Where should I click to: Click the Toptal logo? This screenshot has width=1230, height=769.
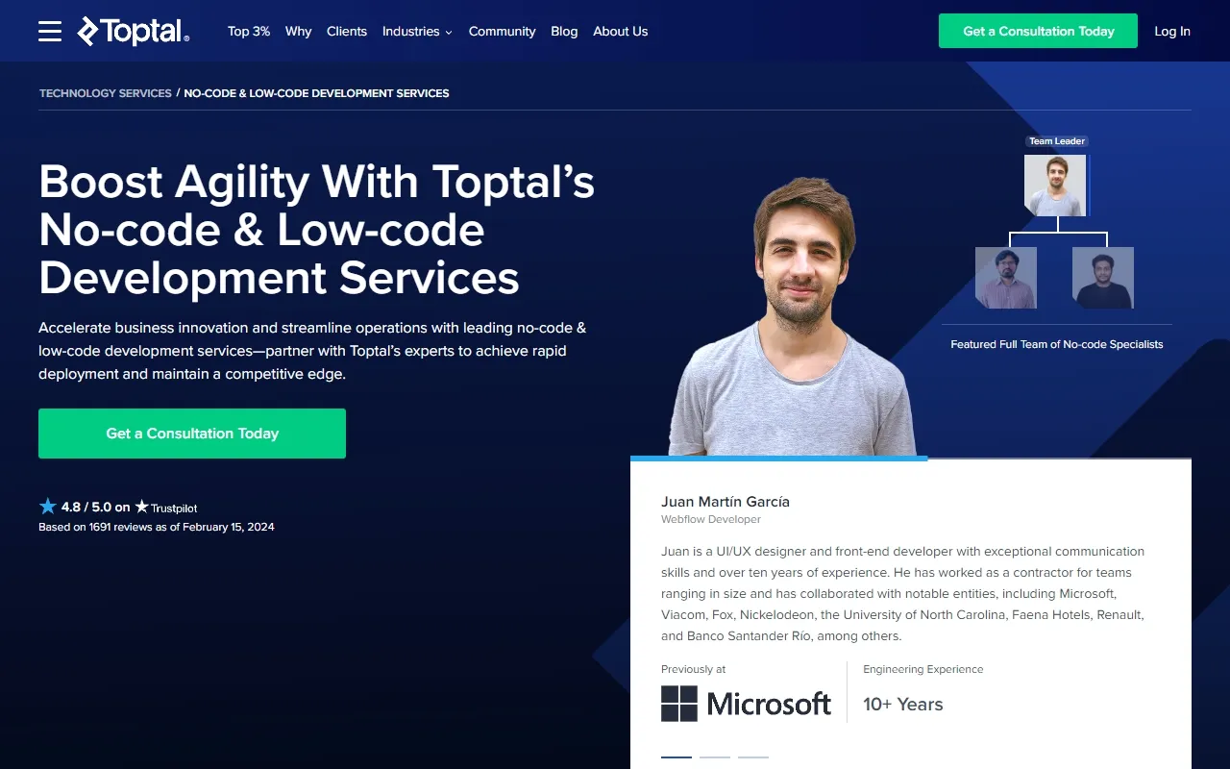point(133,31)
